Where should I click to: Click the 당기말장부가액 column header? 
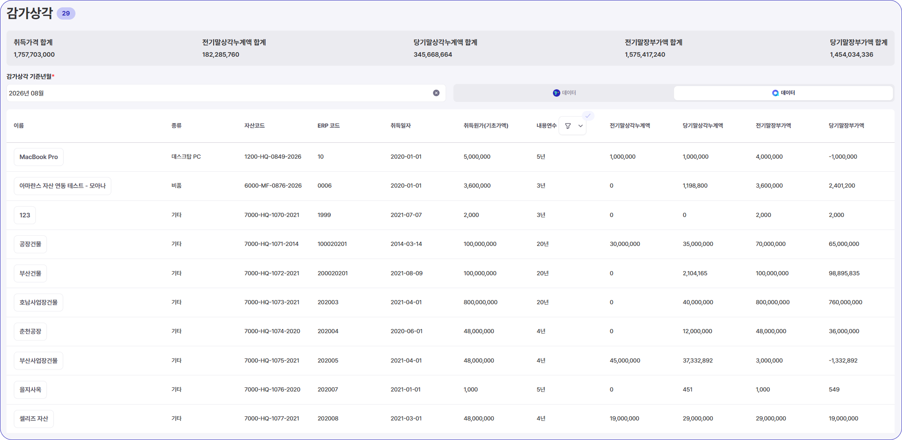[x=846, y=126]
